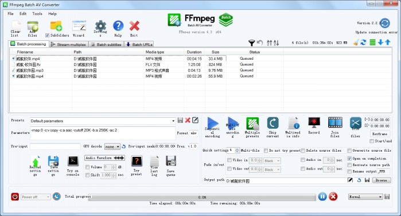The image size is (401, 216).
Task: Uncheck Open on completion option
Action: click(x=349, y=159)
